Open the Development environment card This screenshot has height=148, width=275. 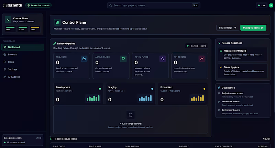(x=78, y=94)
